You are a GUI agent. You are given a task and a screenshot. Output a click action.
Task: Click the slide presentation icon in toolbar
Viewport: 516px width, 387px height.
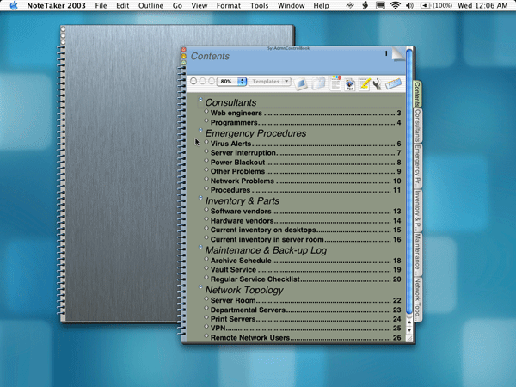click(x=300, y=83)
